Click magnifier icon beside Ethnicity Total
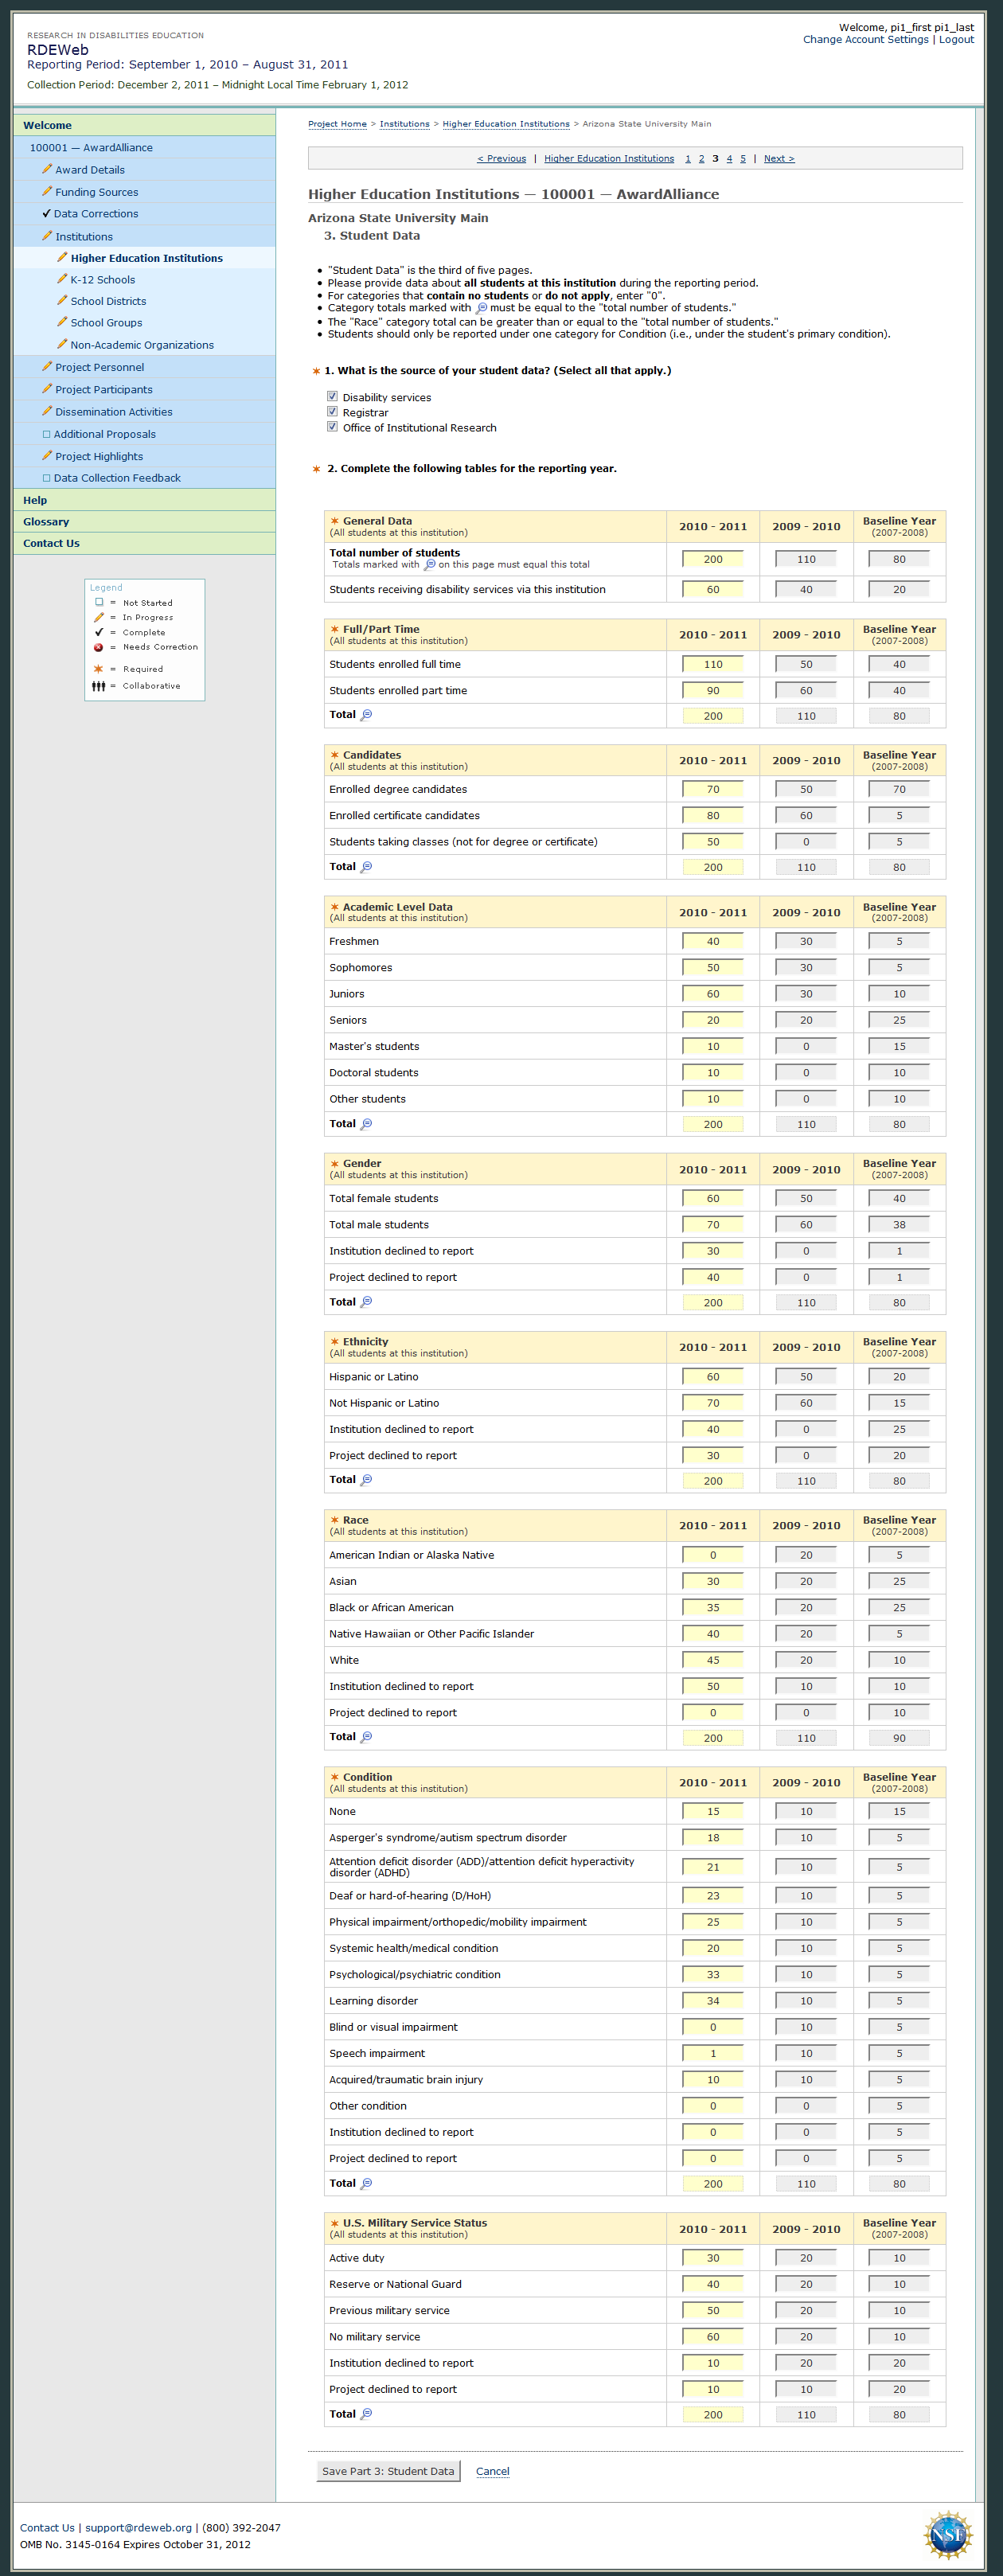Viewport: 1003px width, 2576px height. click(366, 1479)
